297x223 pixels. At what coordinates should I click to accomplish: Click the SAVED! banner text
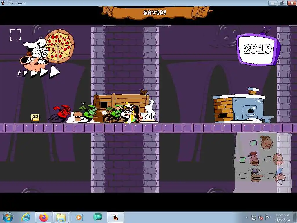point(155,12)
